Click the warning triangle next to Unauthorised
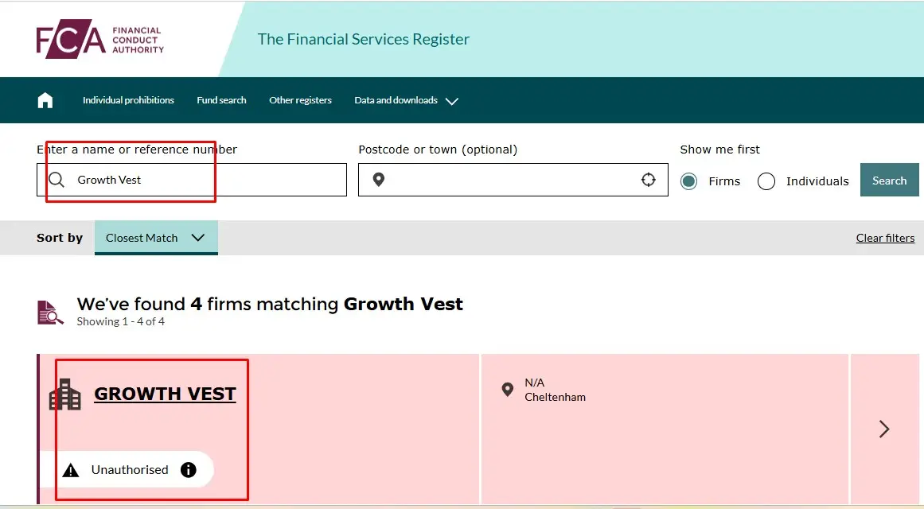This screenshot has width=924, height=509. [72, 469]
